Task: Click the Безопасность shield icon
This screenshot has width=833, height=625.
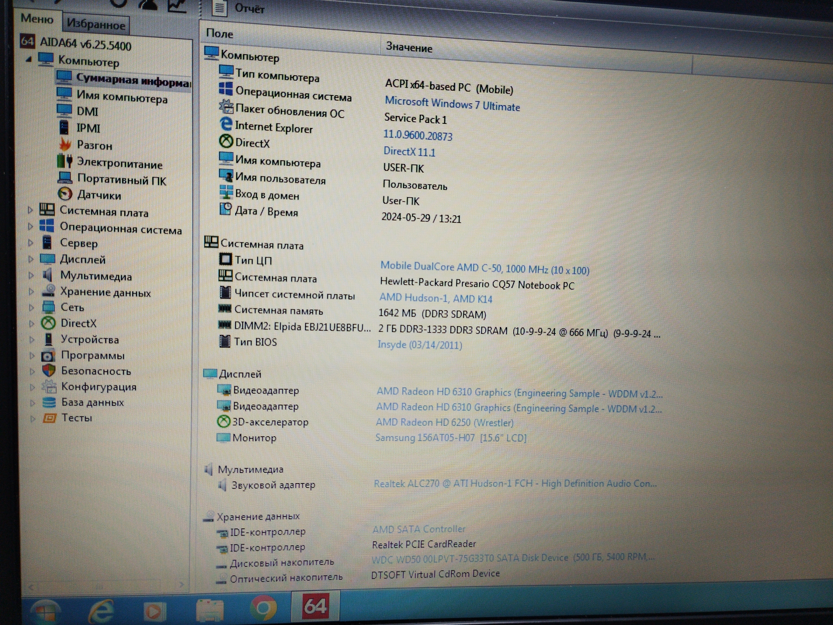Action: [49, 371]
